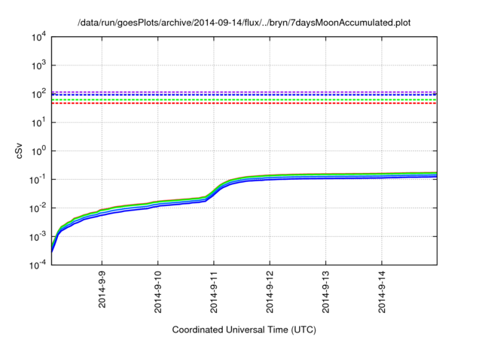This screenshot has height=337, width=482.
Task: Click the purple dashed threshold line
Action: 244,92
